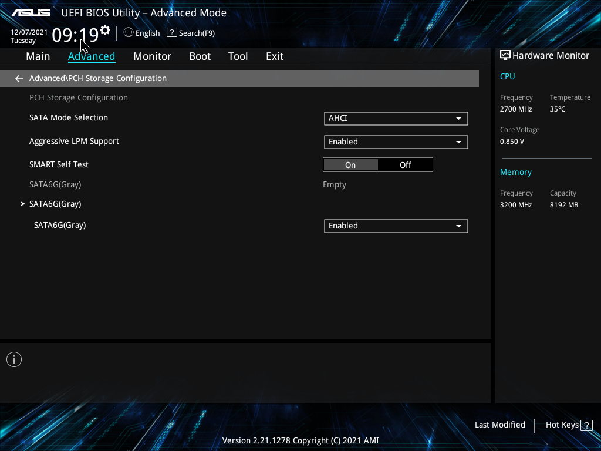The image size is (601, 451).
Task: Open the Boot tab
Action: pos(200,56)
